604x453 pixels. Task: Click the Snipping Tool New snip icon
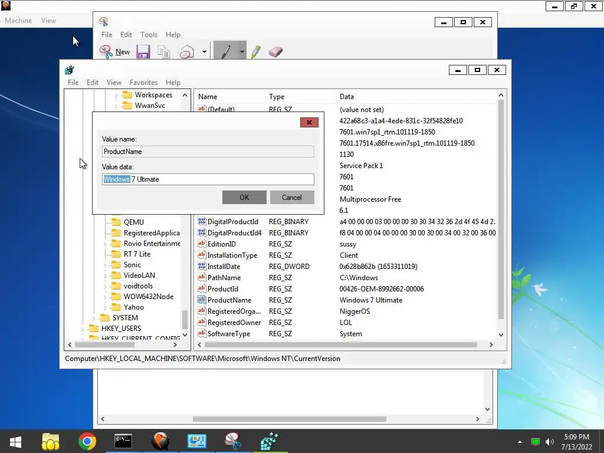[106, 52]
